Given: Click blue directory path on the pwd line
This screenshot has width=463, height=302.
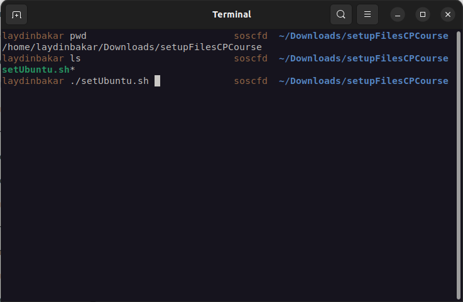Looking at the screenshot, I should point(363,36).
